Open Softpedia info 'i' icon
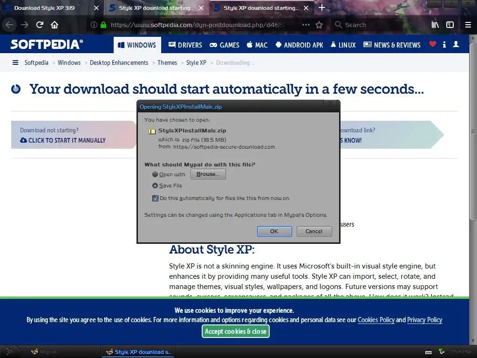The width and height of the screenshot is (477, 358). 444,44
